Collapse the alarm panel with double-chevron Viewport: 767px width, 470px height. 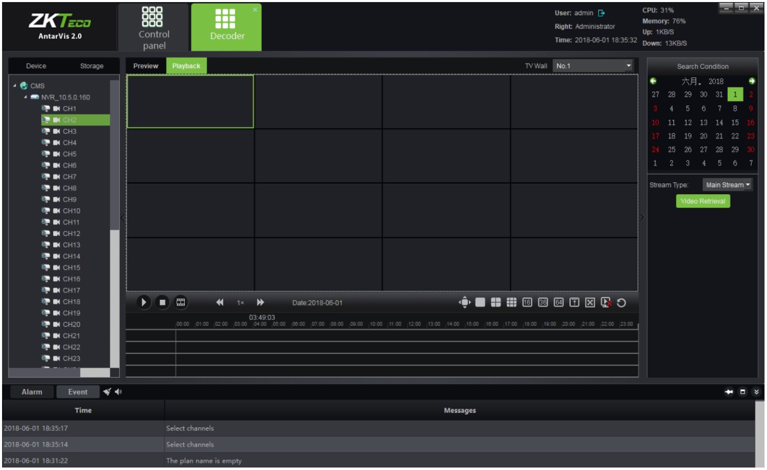point(756,392)
